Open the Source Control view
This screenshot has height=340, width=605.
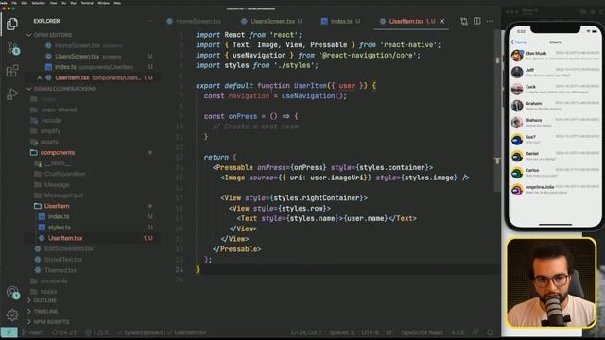(x=12, y=48)
